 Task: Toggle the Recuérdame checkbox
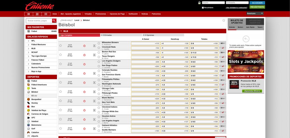click(x=203, y=8)
